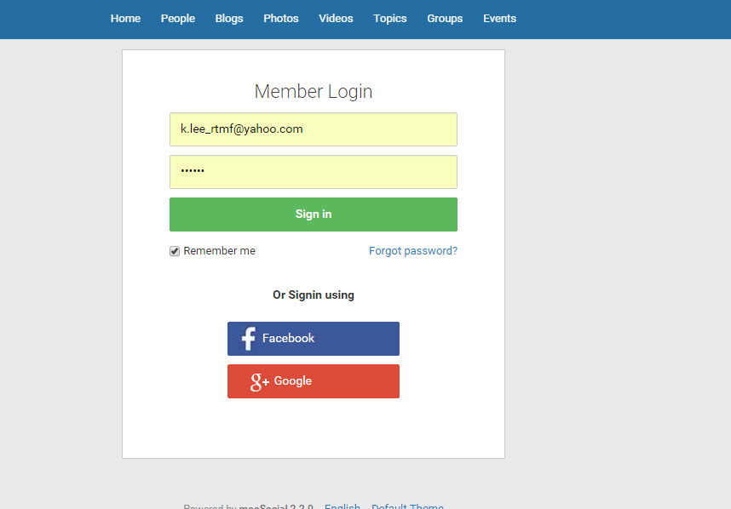Open the Videos menu item

(x=336, y=19)
